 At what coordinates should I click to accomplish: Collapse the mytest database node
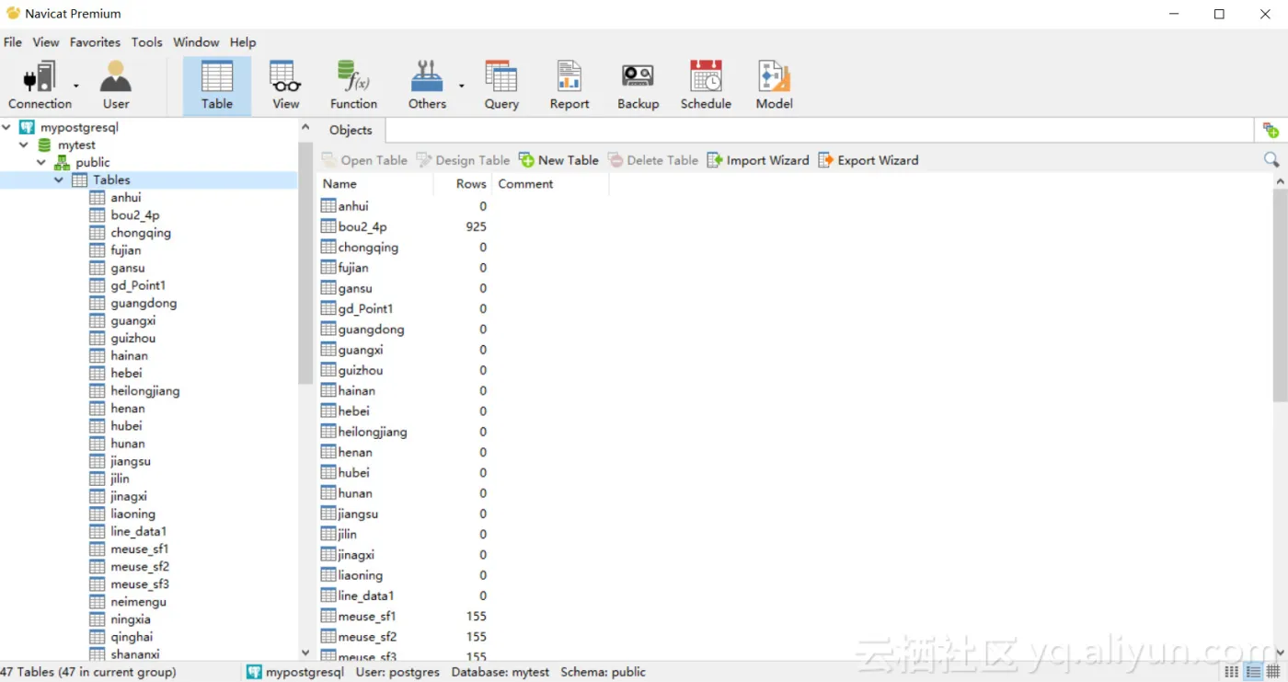pos(24,145)
